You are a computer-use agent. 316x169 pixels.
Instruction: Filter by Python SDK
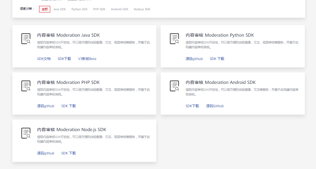tap(79, 9)
